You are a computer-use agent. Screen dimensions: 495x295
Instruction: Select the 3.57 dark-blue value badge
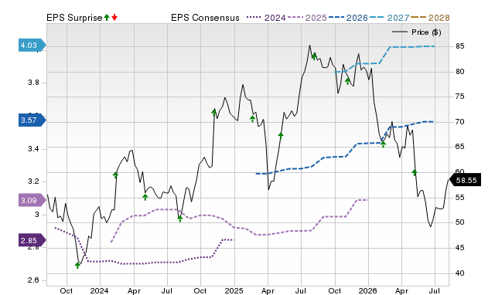[32, 120]
